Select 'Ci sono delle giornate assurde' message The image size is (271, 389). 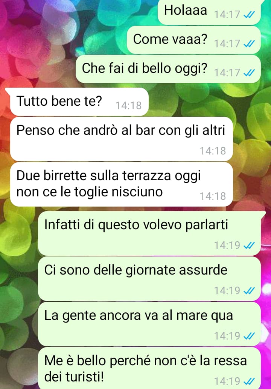149,279
